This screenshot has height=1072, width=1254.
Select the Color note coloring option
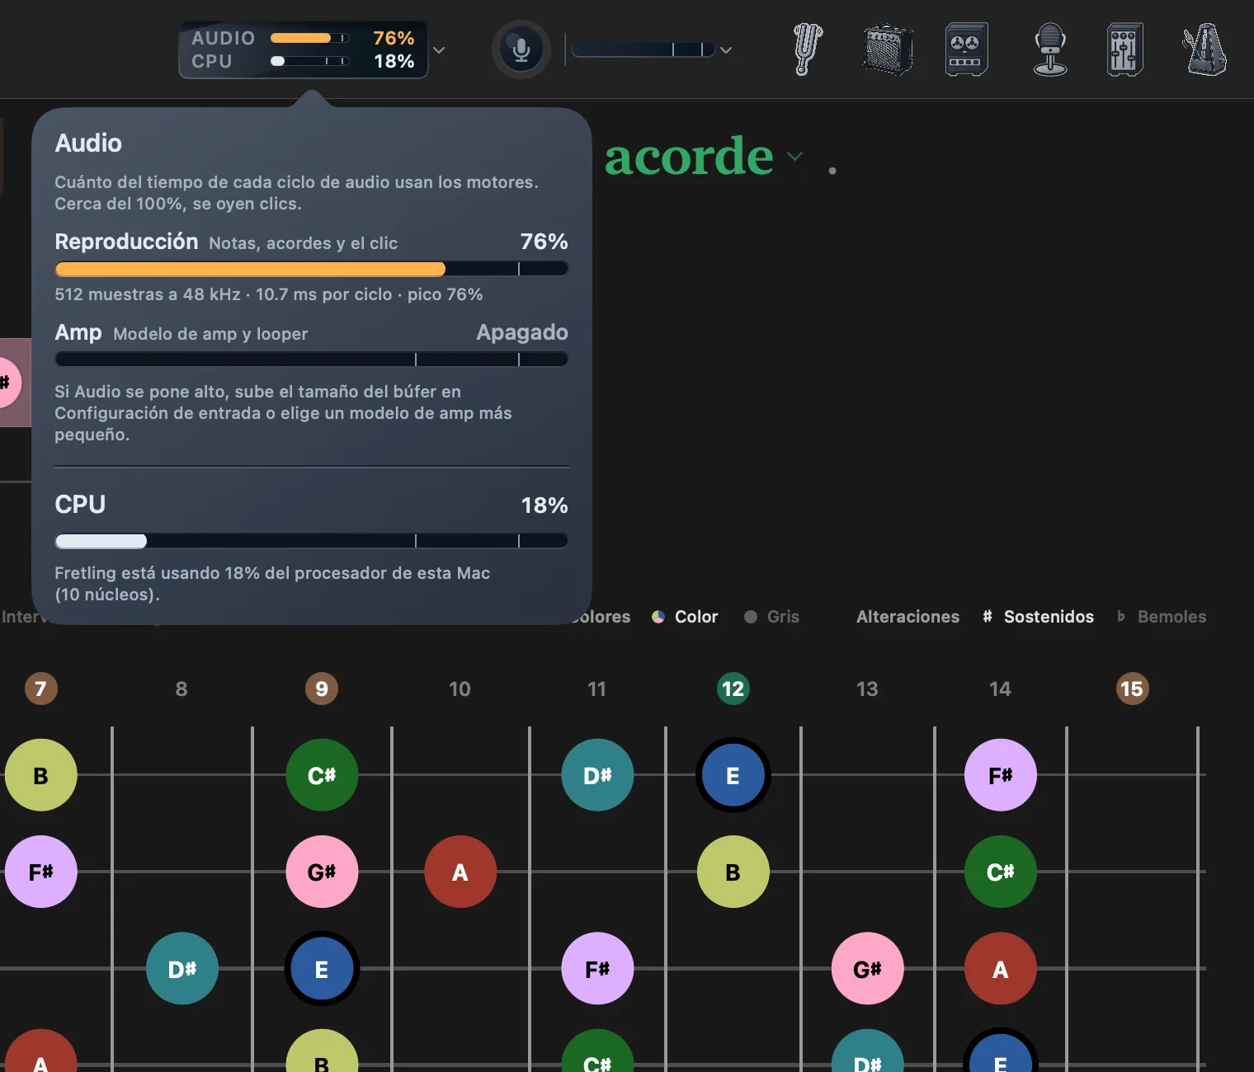[685, 617]
